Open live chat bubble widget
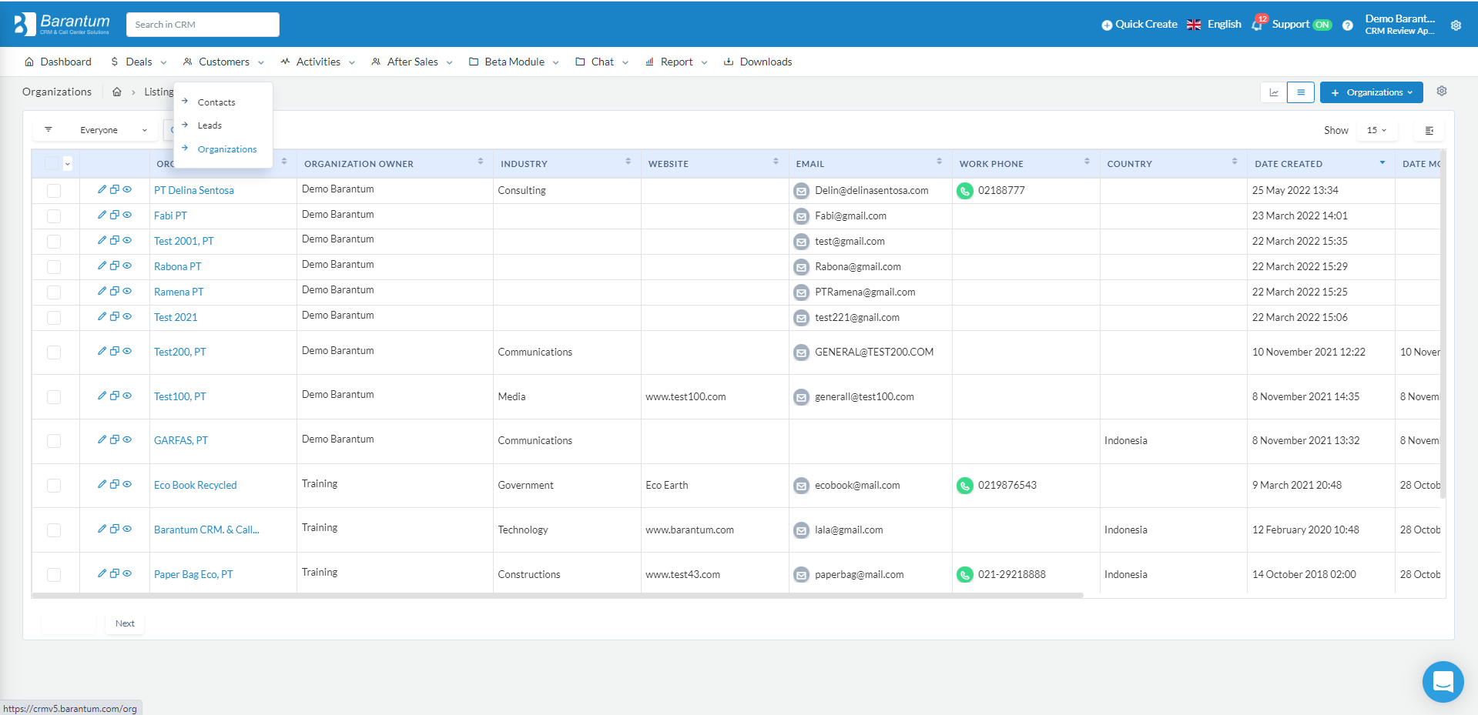Screen dimensions: 1478x715 click(1443, 681)
